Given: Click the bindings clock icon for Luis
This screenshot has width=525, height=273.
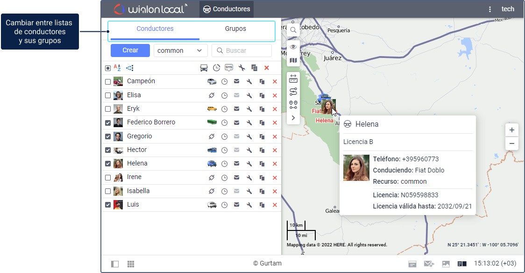Looking at the screenshot, I should point(224,205).
